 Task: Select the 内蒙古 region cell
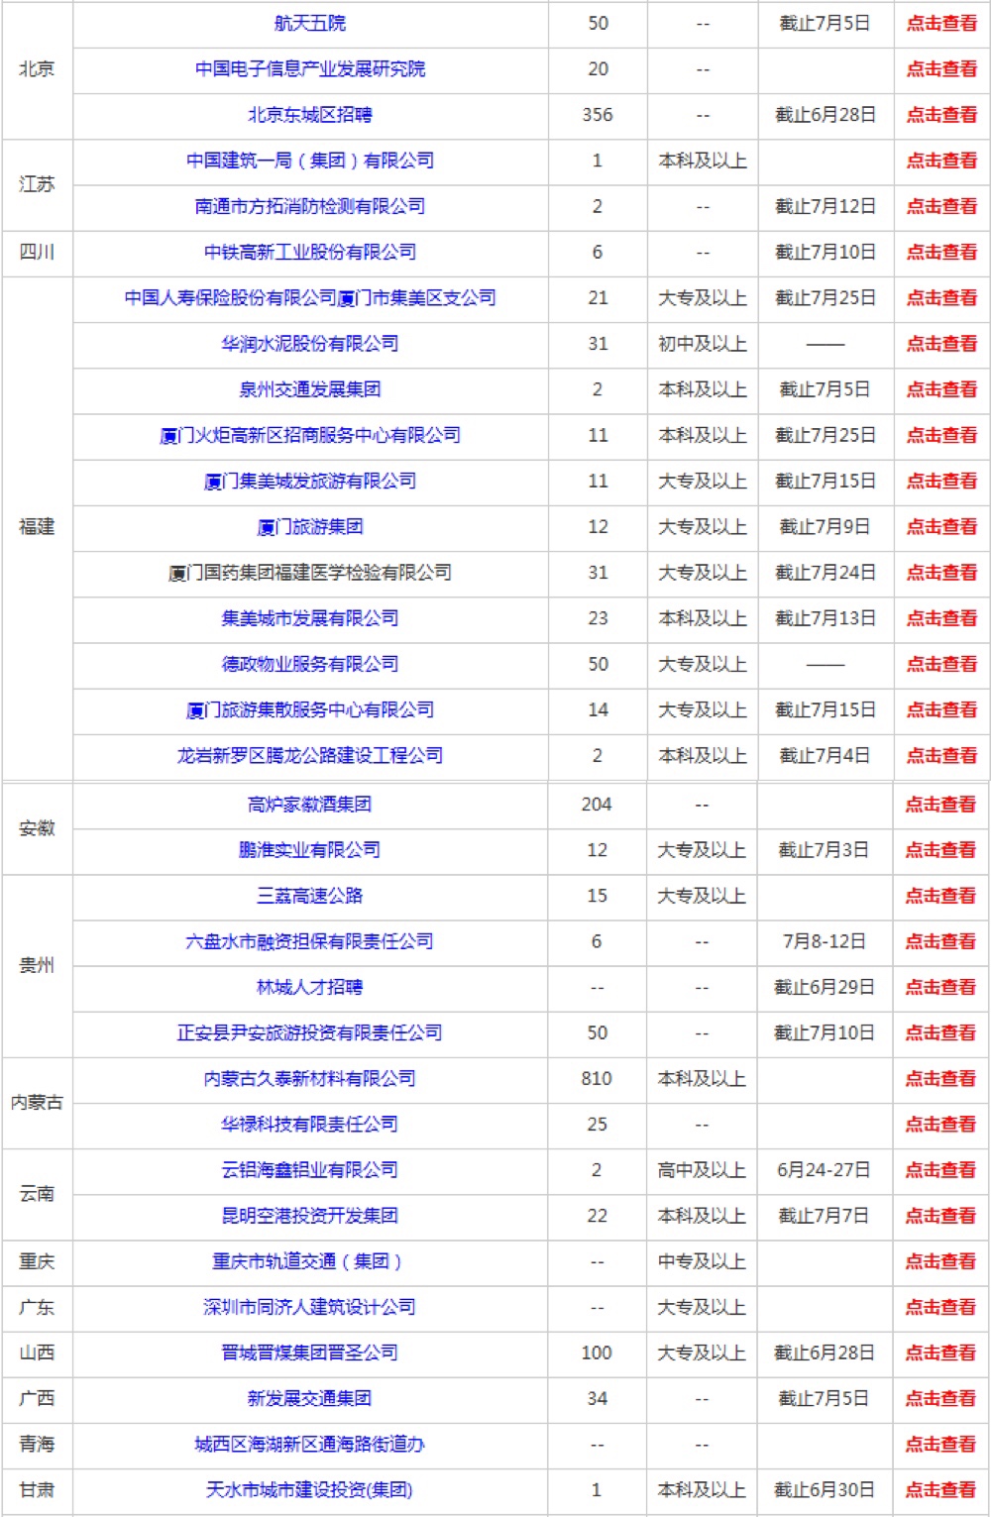pos(37,1101)
